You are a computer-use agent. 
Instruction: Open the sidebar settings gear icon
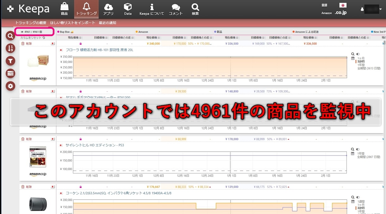coord(10,86)
